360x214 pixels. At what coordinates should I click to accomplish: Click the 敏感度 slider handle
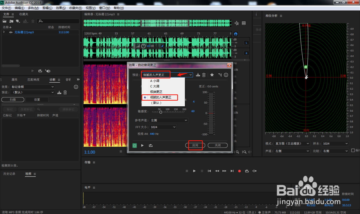[161, 112]
